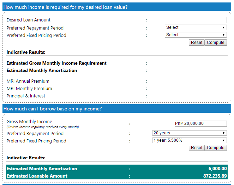Image resolution: width=234 pixels, height=185 pixels.
Task: Click 'Estimated Monthly Amortization' in the teal results row
Action: click(42, 168)
